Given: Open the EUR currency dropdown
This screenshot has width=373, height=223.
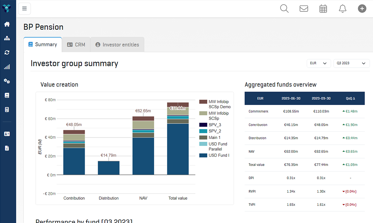Looking at the screenshot, I should (319, 63).
